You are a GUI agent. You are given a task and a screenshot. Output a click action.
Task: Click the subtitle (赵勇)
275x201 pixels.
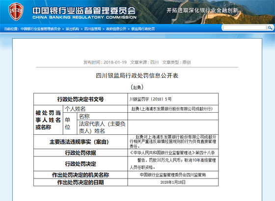tap(137, 87)
